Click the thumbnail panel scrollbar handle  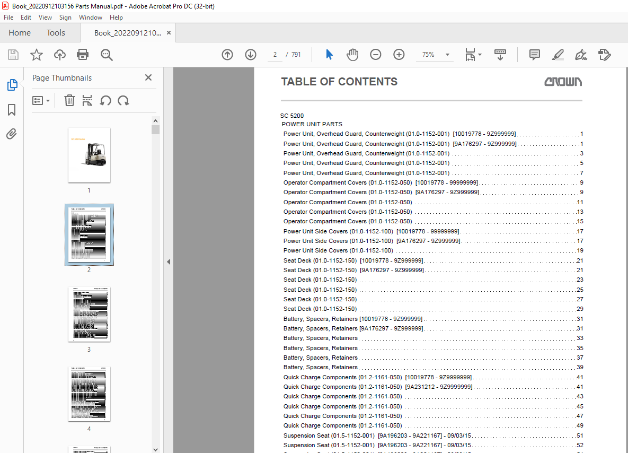[x=155, y=130]
